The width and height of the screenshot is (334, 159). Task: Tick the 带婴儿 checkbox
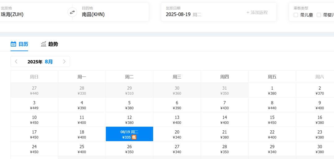(319, 15)
